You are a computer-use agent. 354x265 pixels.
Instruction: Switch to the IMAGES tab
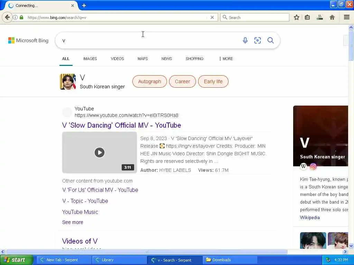click(90, 59)
